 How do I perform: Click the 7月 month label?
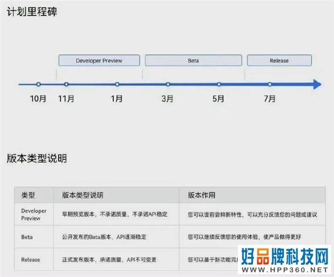click(269, 98)
